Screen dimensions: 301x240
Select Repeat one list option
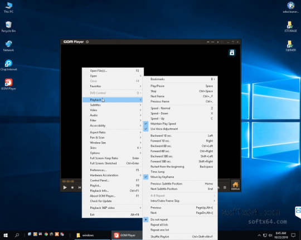(180, 230)
